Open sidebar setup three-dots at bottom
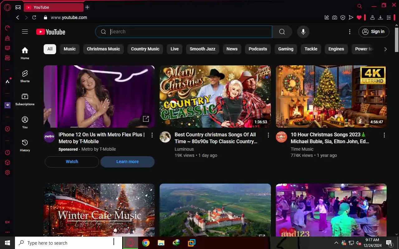399x249 pixels. pyautogui.click(x=7, y=232)
